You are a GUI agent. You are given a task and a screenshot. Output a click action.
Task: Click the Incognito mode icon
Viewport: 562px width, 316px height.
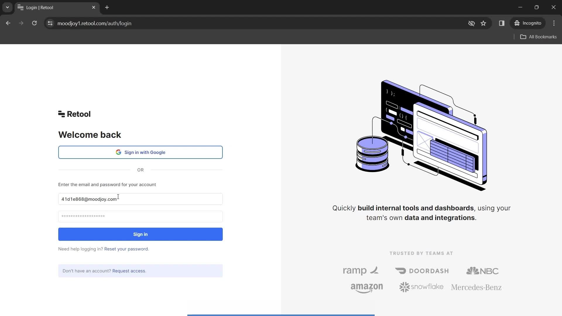(x=517, y=23)
